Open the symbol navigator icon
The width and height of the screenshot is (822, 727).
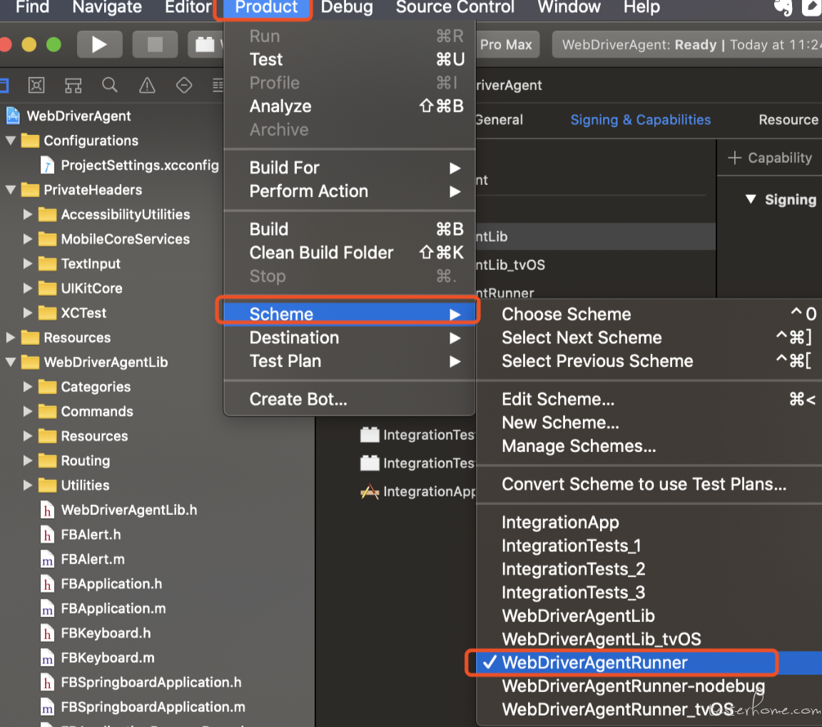click(73, 85)
